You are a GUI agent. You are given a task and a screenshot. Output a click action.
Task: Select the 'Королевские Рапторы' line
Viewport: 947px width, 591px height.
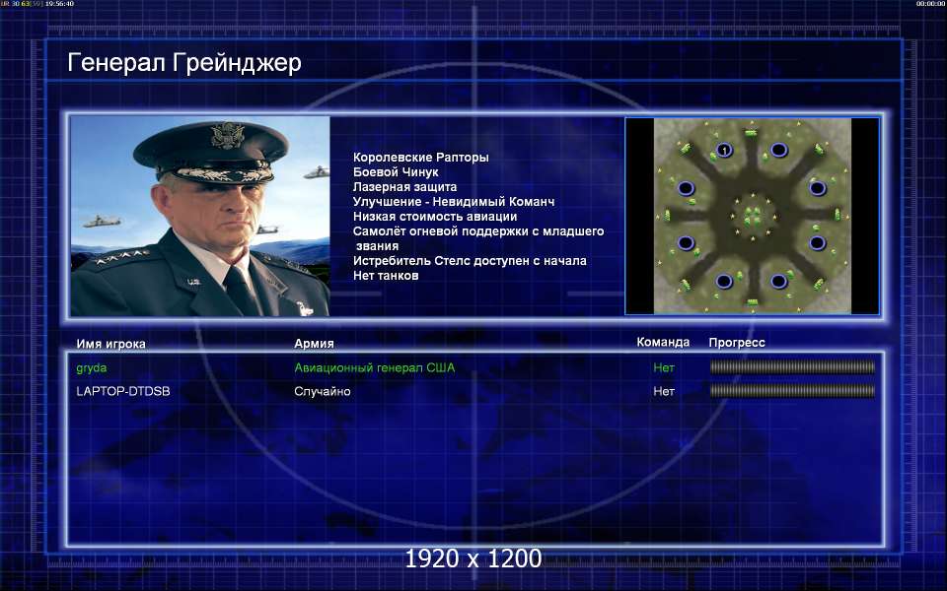(421, 158)
